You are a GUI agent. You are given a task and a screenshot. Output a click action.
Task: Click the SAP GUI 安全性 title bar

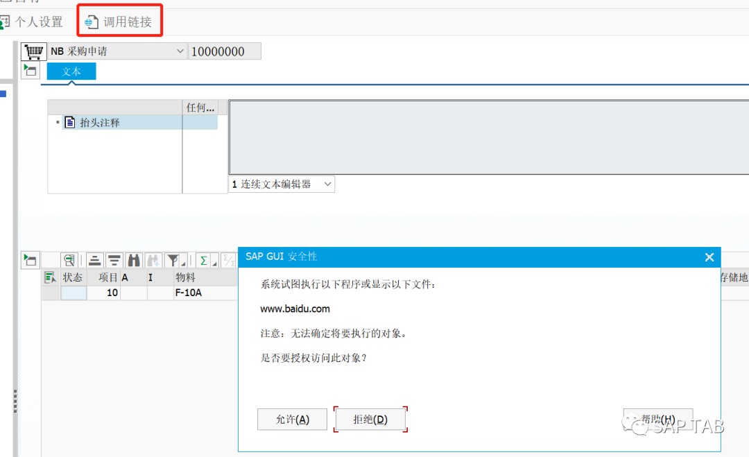479,257
